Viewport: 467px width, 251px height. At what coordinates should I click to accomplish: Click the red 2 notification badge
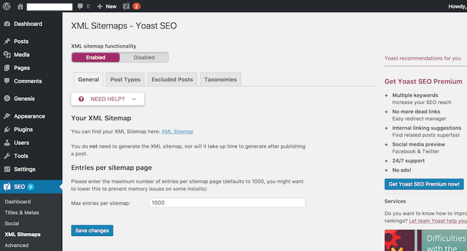coord(136,6)
